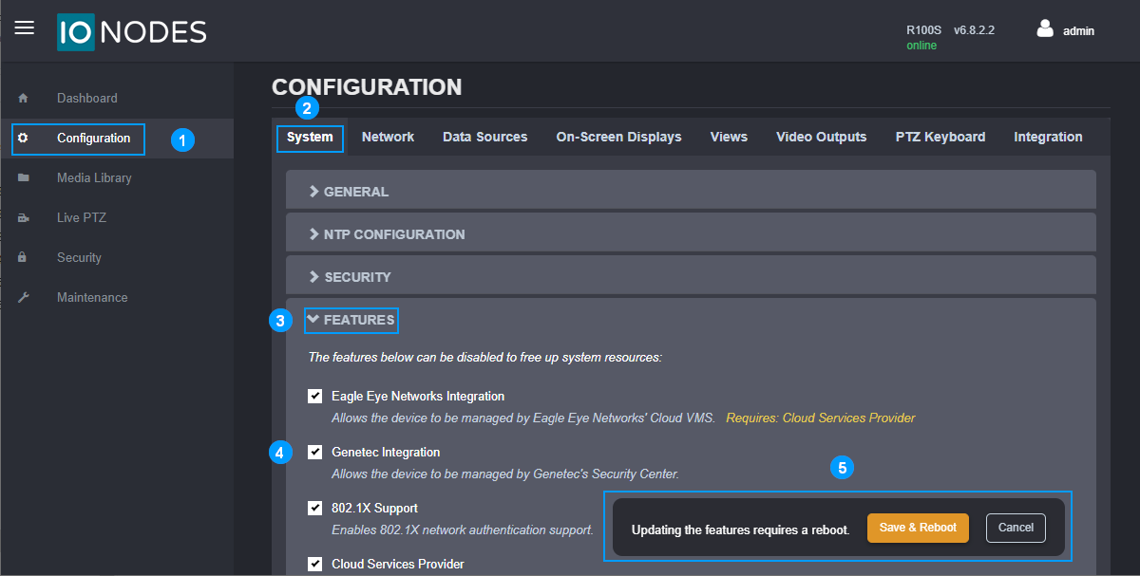Image resolution: width=1140 pixels, height=576 pixels.
Task: Select the Dashboard home icon
Action: (22, 98)
